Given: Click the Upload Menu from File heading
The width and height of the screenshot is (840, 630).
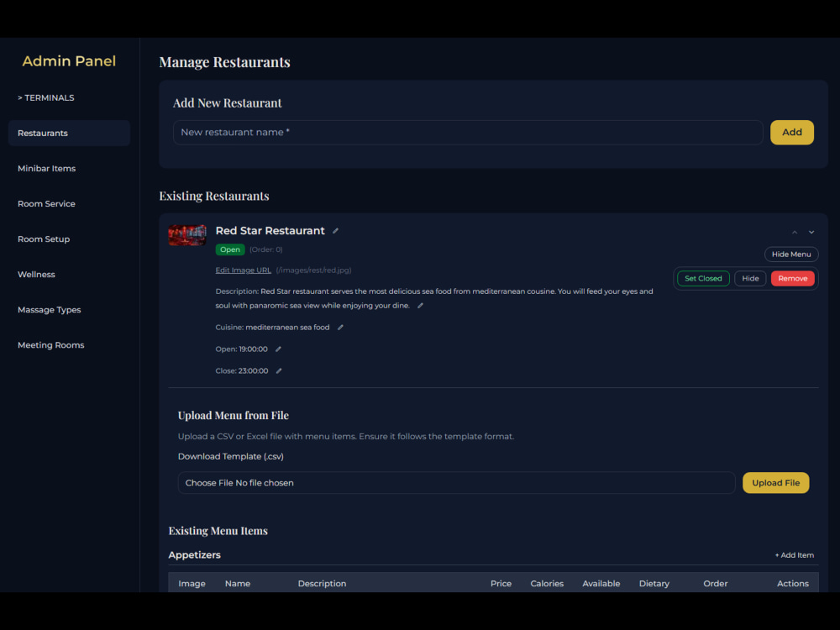Looking at the screenshot, I should (233, 416).
